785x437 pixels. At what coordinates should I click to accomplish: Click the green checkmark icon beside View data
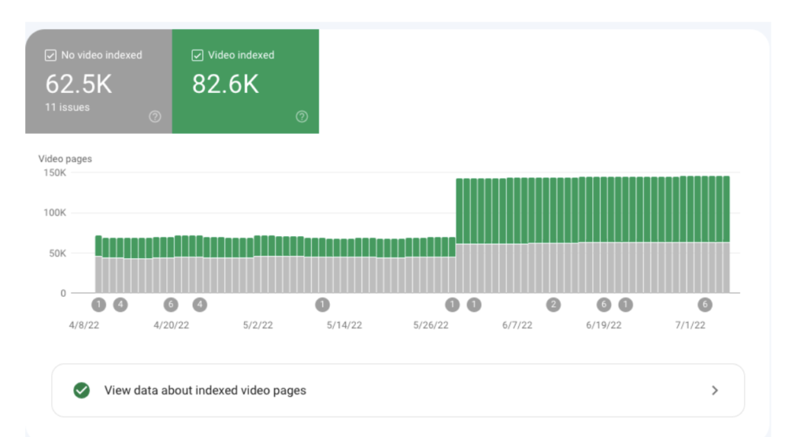coord(82,391)
